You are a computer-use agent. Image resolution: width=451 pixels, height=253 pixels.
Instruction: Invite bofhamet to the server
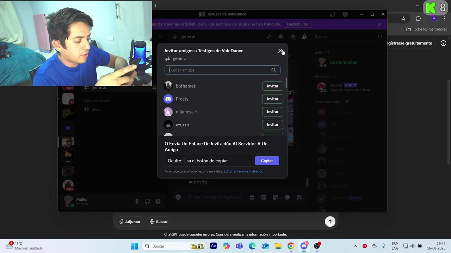[273, 86]
